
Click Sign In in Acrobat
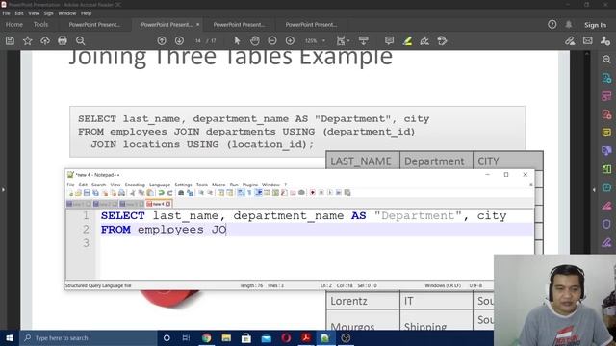point(595,25)
